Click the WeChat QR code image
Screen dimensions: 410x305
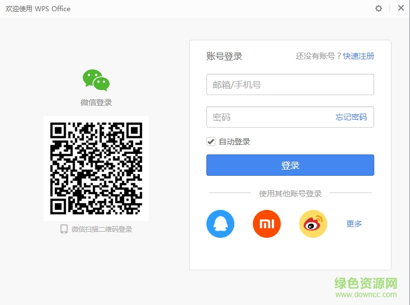[x=96, y=168]
